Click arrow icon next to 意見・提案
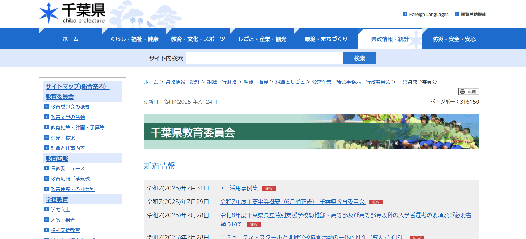Screen dimensions: 526x239 (x=46, y=137)
